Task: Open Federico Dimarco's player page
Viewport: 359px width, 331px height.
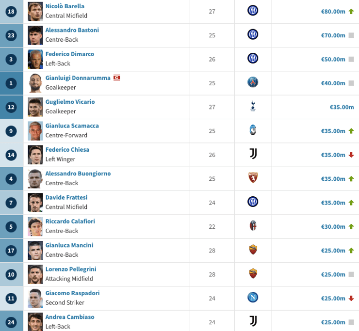Action: point(70,54)
